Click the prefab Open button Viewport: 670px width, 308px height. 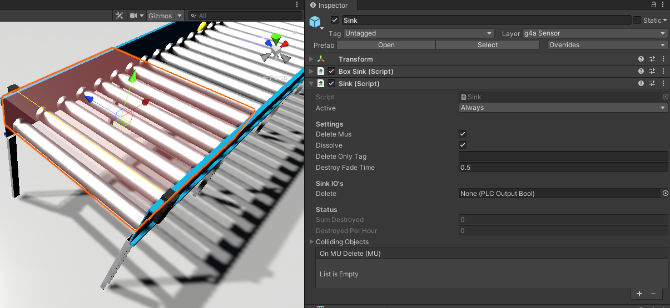(386, 45)
